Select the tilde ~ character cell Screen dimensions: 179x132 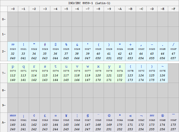click(x=163, y=67)
